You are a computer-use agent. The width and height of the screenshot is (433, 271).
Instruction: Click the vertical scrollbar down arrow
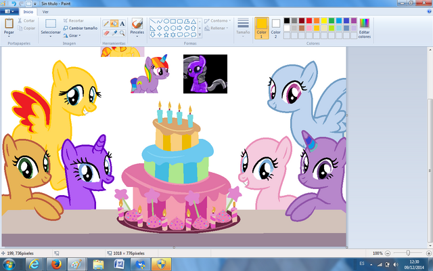point(430,245)
